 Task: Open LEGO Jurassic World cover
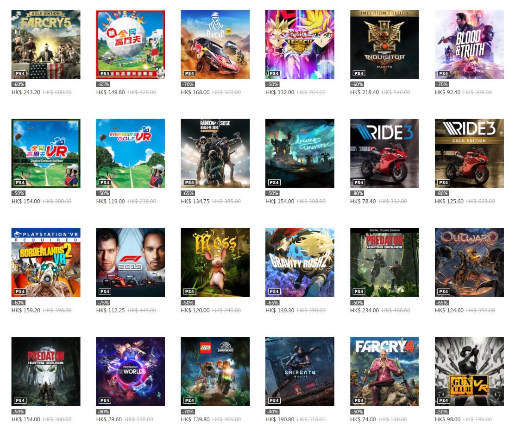pos(215,372)
